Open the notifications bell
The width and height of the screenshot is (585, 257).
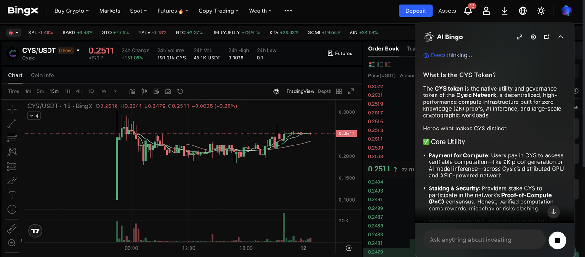click(x=468, y=11)
